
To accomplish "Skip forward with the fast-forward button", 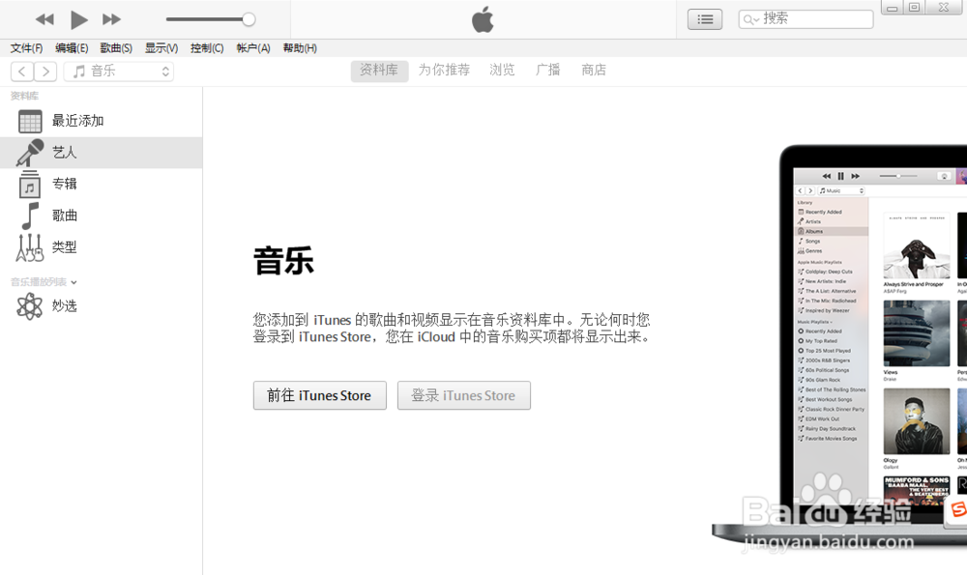I will click(x=111, y=19).
